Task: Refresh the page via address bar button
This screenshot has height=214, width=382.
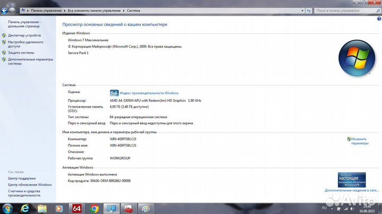Action: click(309, 11)
